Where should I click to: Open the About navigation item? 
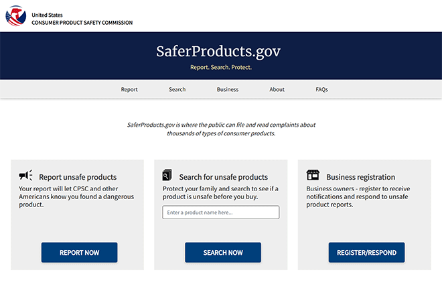pos(277,89)
